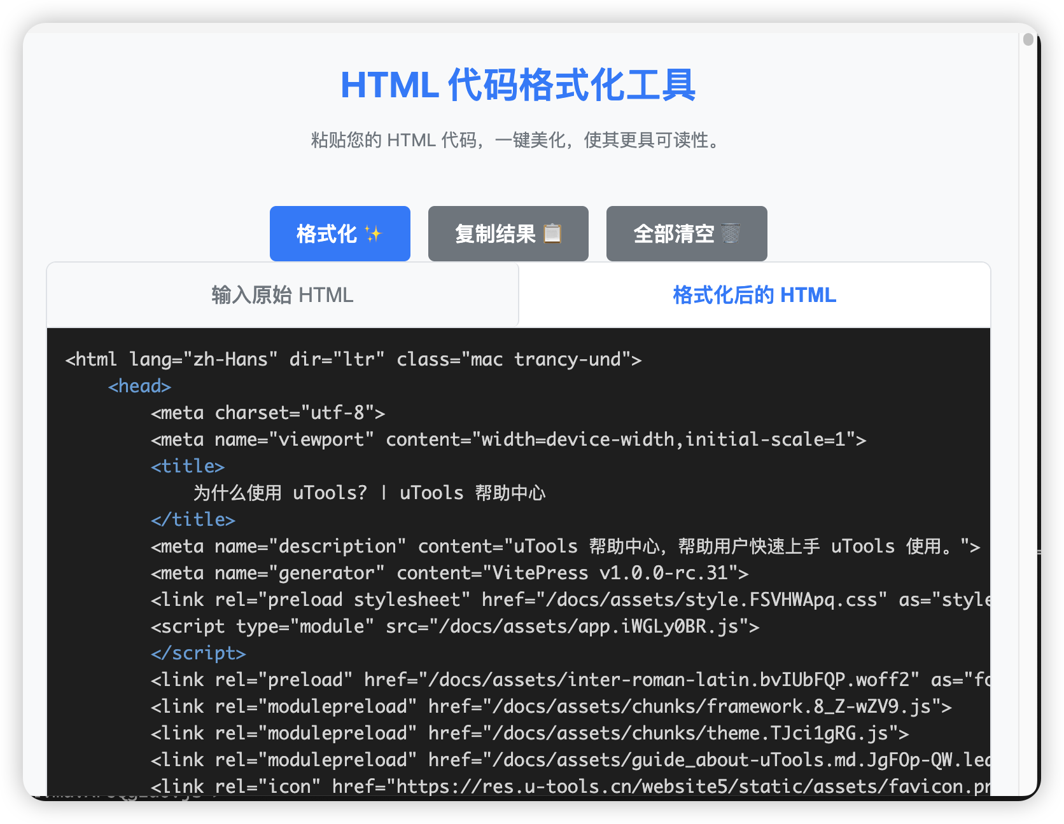Click the modulepreload framework.8_Z-wZV9.js line

(551, 707)
